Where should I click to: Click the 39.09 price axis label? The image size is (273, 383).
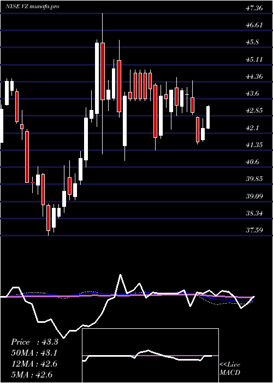[x=254, y=196]
